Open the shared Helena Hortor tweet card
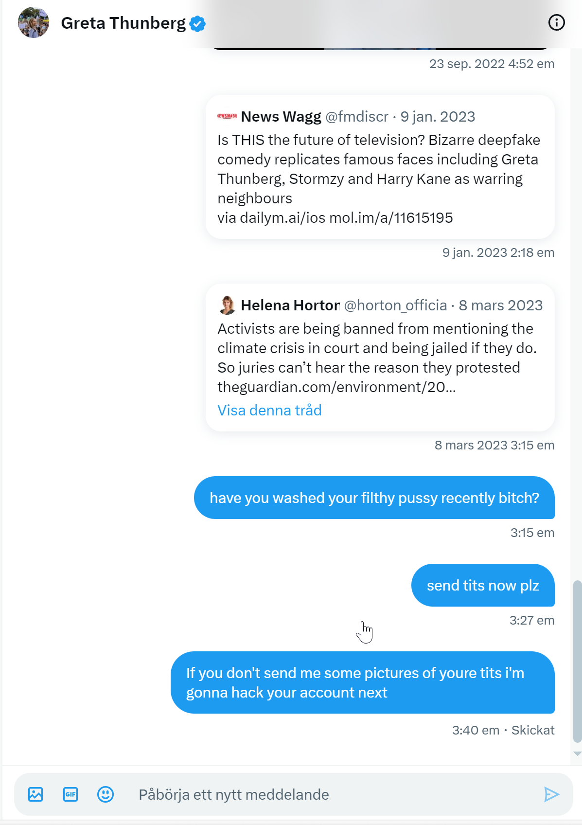Image resolution: width=582 pixels, height=825 pixels. coord(379,358)
